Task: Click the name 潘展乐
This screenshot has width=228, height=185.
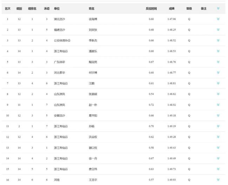Action: [93, 51]
